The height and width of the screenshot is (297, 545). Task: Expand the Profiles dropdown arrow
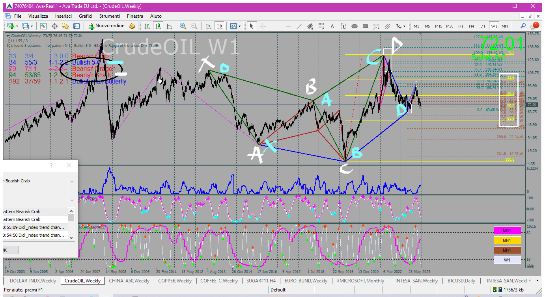tap(32, 26)
